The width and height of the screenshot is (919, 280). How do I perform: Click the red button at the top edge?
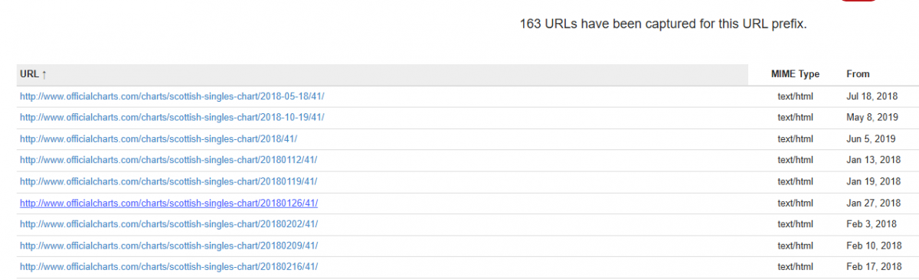(858, 1)
